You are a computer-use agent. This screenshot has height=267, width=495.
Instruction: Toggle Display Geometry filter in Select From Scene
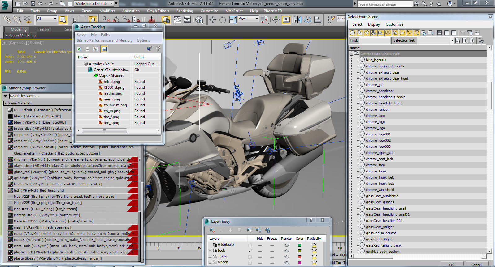coord(352,33)
